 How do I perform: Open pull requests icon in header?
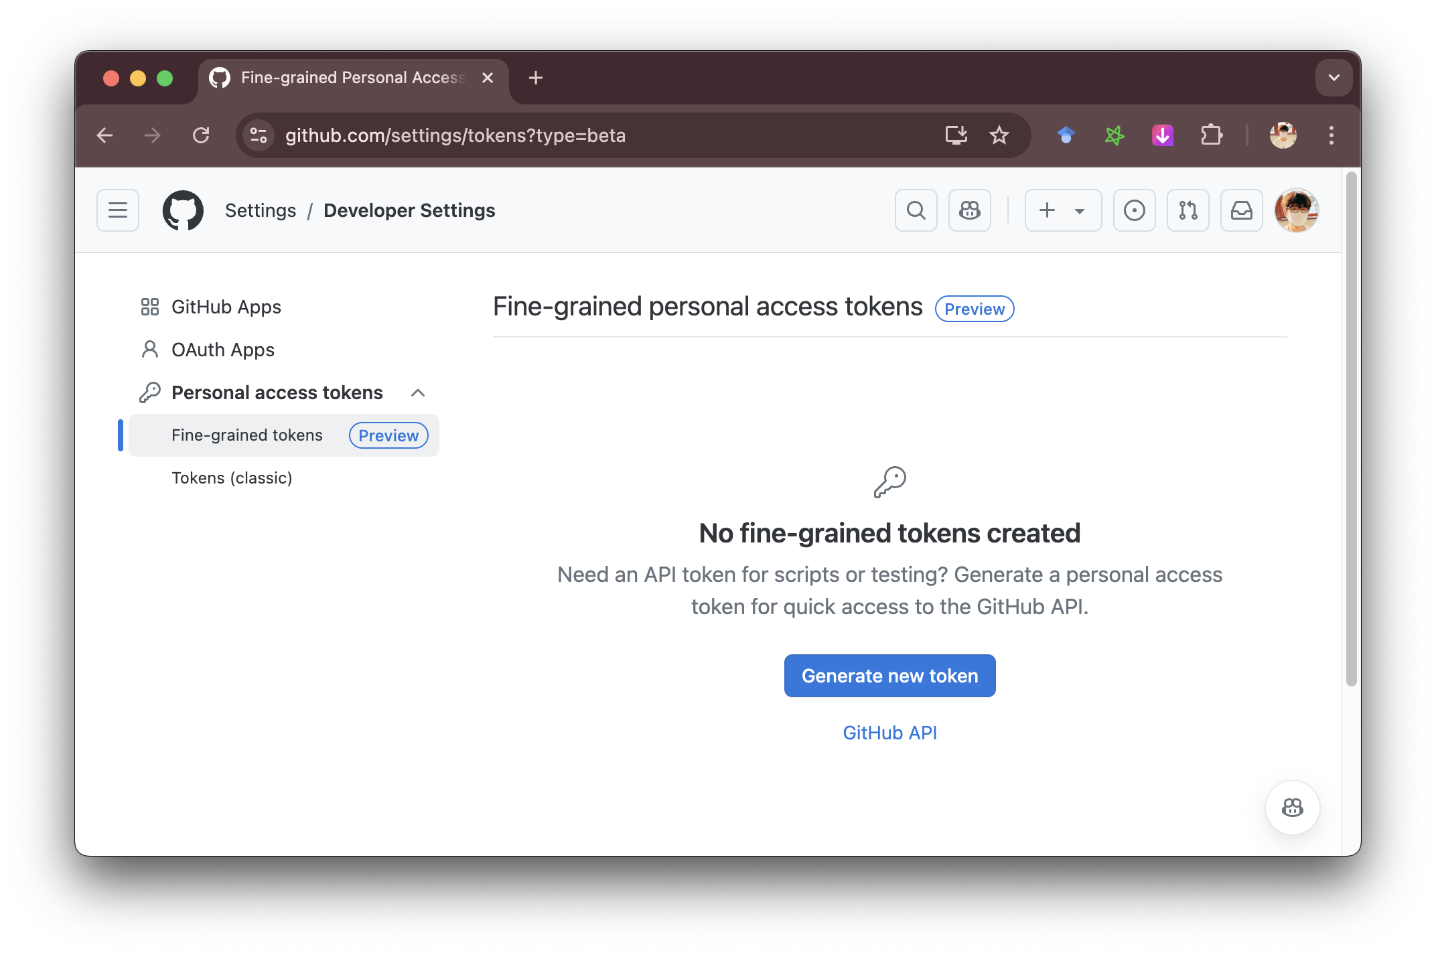point(1188,210)
